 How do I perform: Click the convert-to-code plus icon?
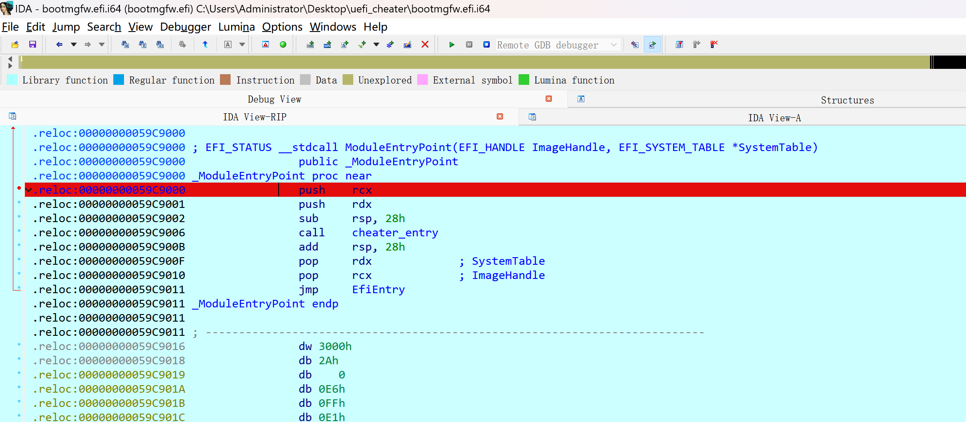point(311,44)
